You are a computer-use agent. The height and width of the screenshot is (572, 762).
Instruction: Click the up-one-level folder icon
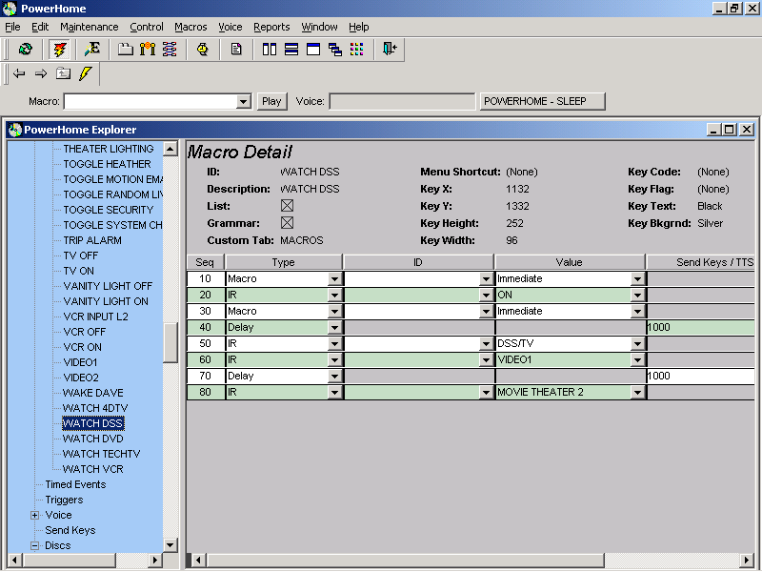click(63, 73)
